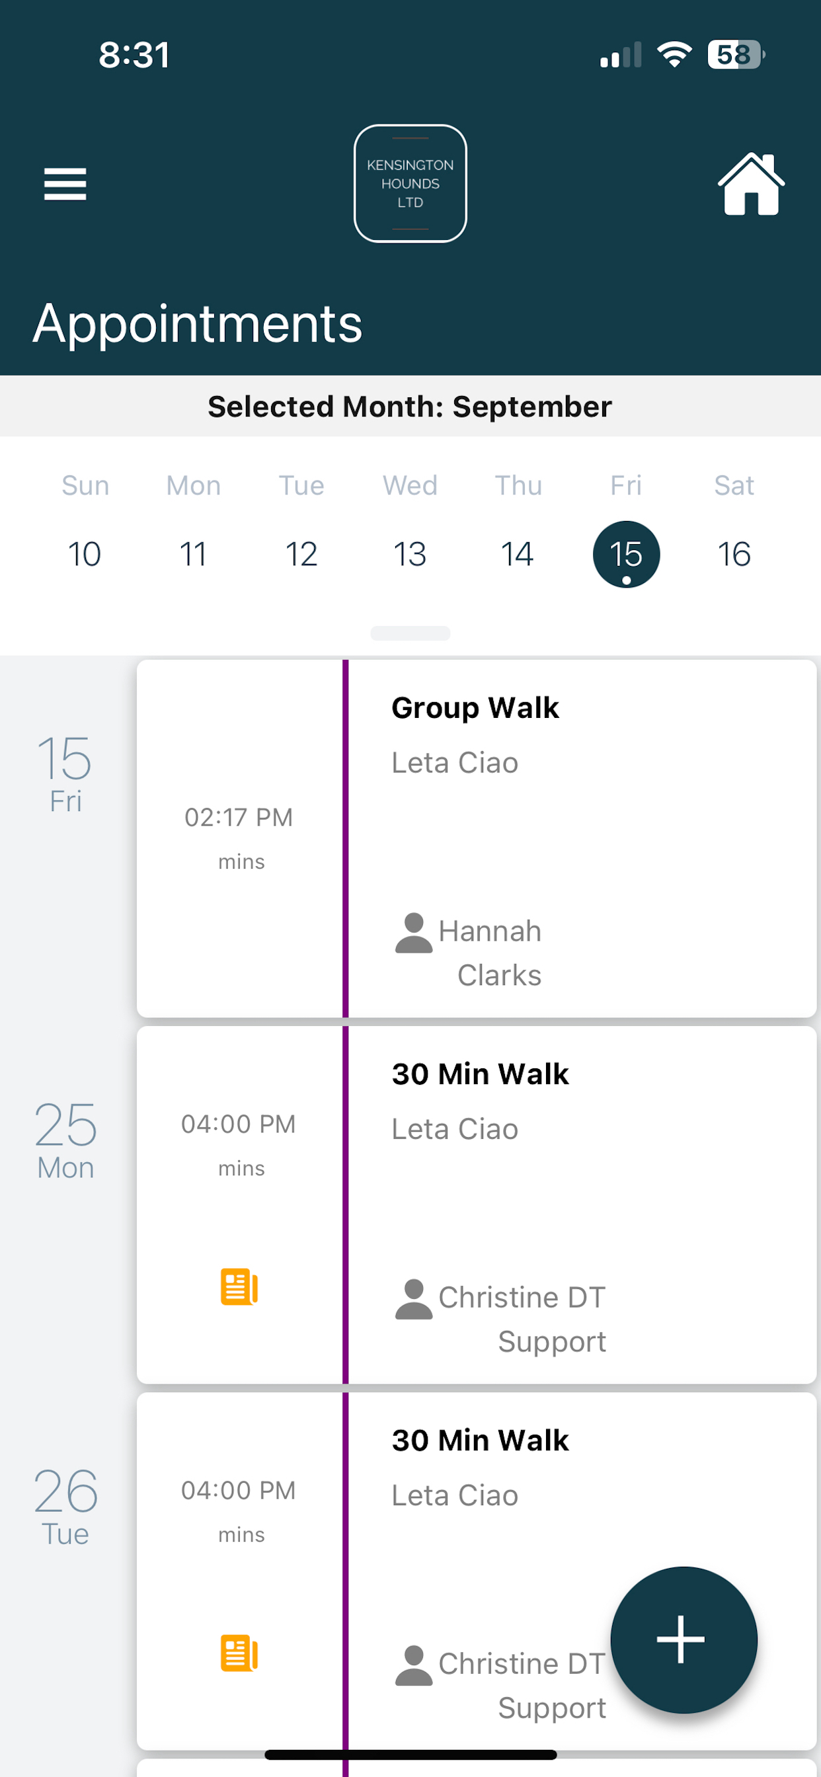The image size is (821, 1777).
Task: Tap the home icon
Action: pyautogui.click(x=751, y=184)
